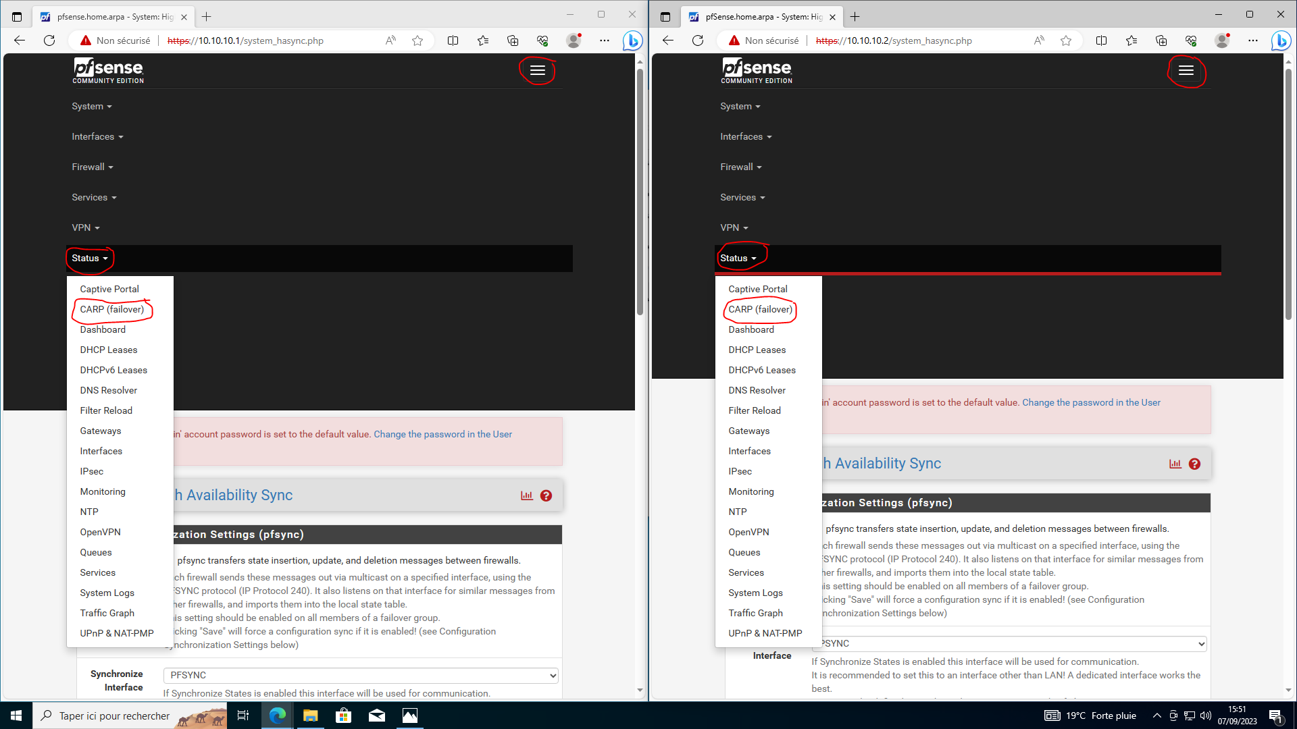
Task: Refresh the 10.10.10.2 browser page
Action: [x=698, y=40]
